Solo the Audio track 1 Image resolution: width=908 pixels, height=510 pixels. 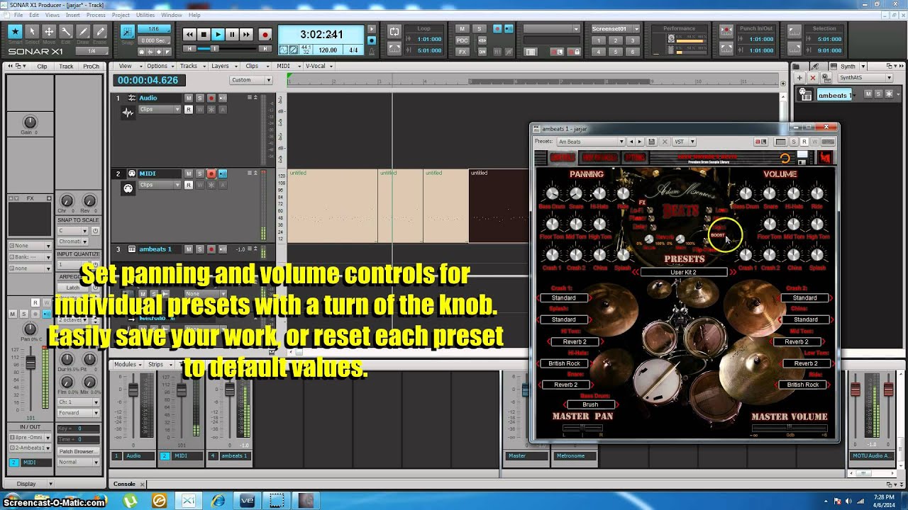tap(200, 98)
